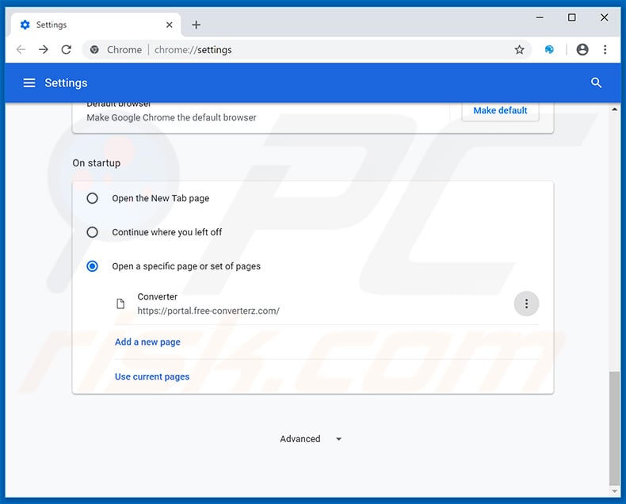The height and width of the screenshot is (504, 626).
Task: Click the chrome://settings address bar
Action: [307, 49]
